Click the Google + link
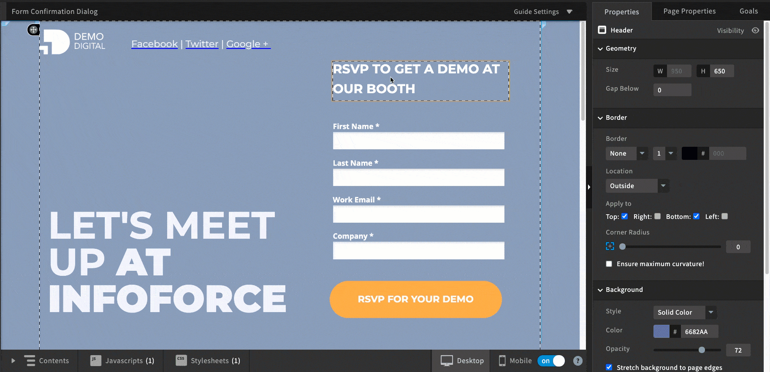 pyautogui.click(x=248, y=44)
